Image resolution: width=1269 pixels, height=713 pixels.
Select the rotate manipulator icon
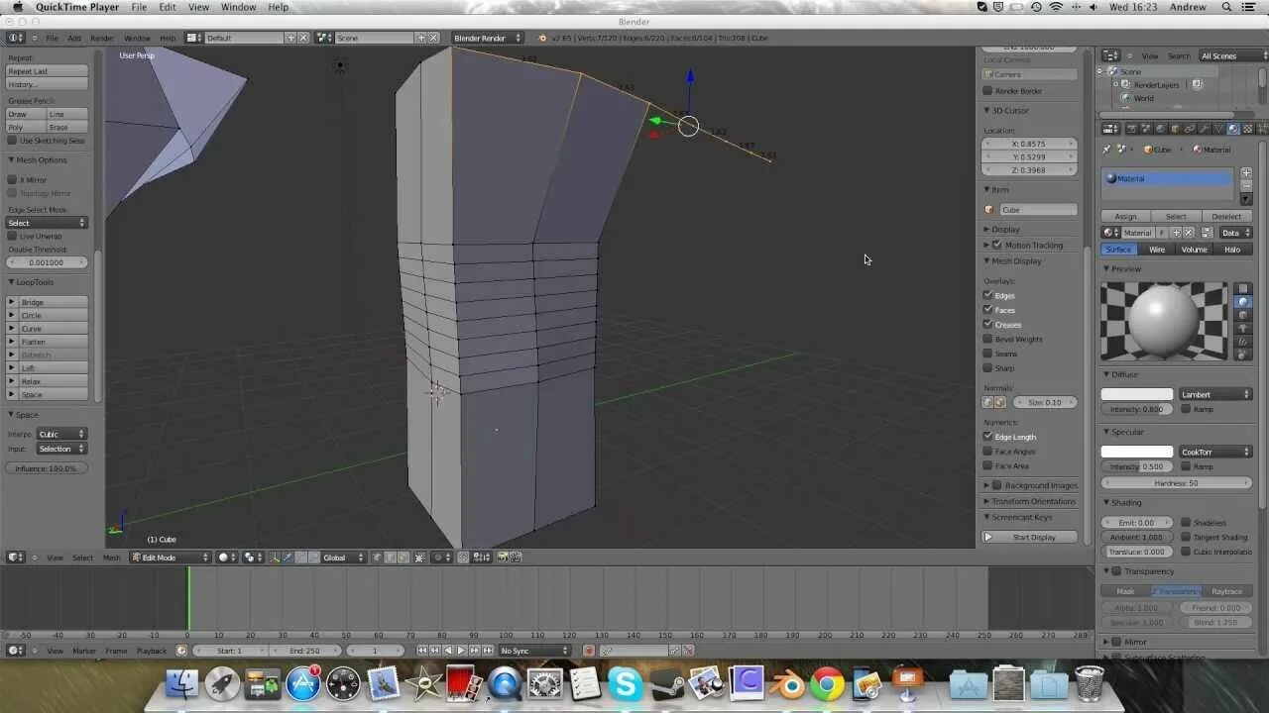tap(301, 558)
